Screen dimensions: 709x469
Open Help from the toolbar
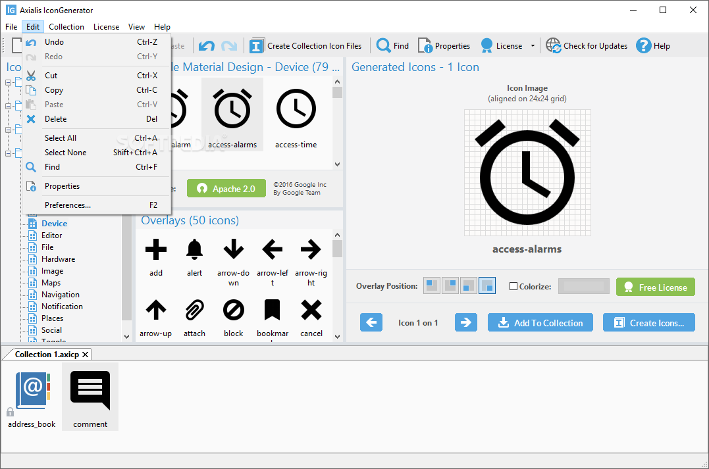653,45
